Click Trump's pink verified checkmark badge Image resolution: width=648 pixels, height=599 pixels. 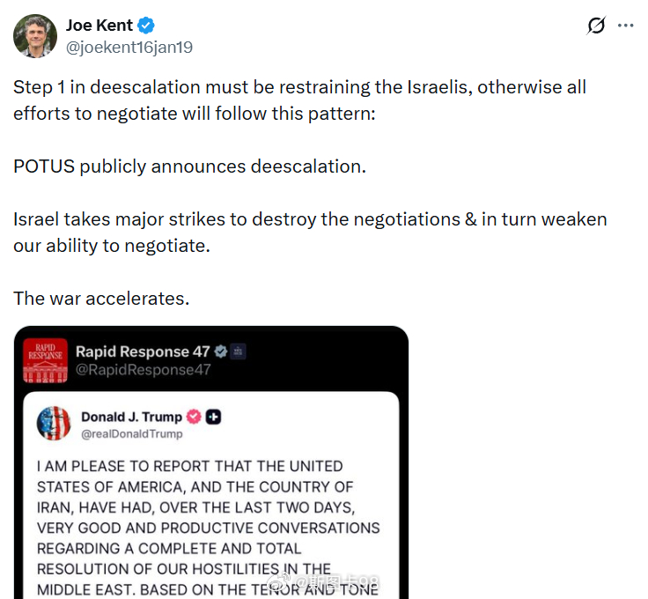click(x=194, y=417)
